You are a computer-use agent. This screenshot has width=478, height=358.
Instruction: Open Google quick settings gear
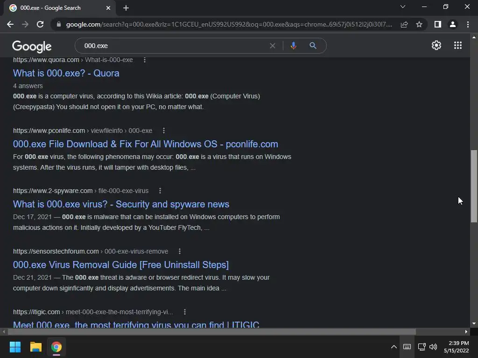[x=436, y=45]
